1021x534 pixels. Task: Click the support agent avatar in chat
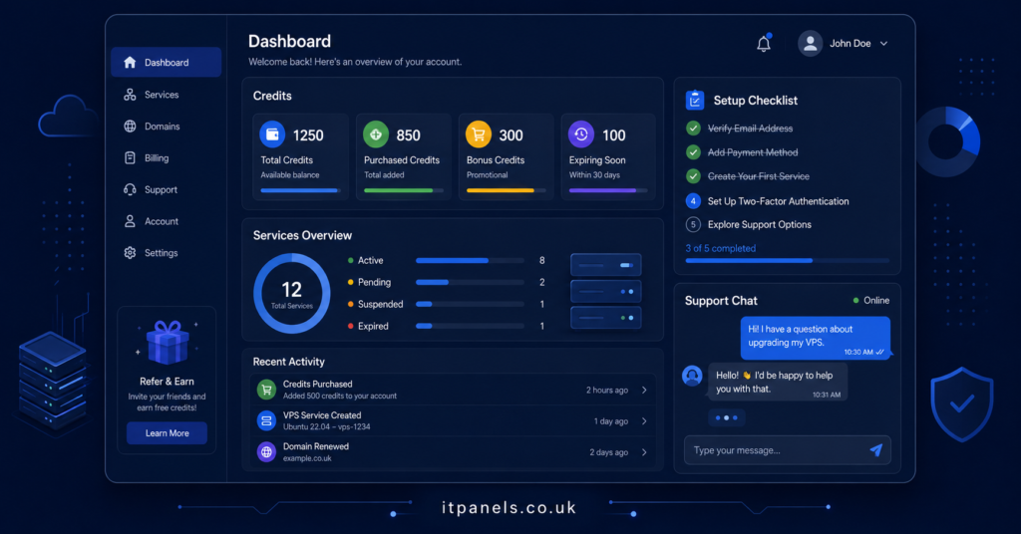point(692,376)
